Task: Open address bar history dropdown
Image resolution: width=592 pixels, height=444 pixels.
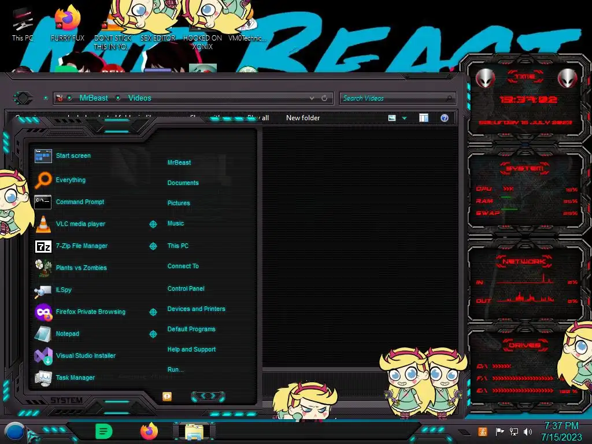Action: point(312,98)
